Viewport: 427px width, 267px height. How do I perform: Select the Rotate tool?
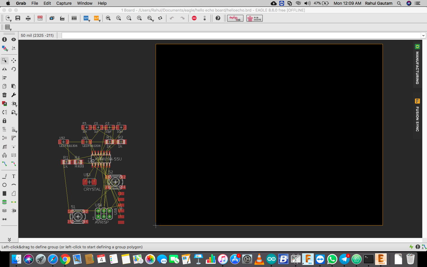click(14, 69)
